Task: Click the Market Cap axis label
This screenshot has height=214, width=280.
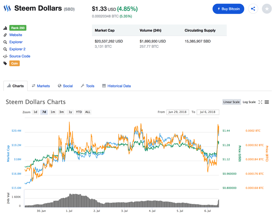Action: [x=8, y=154]
